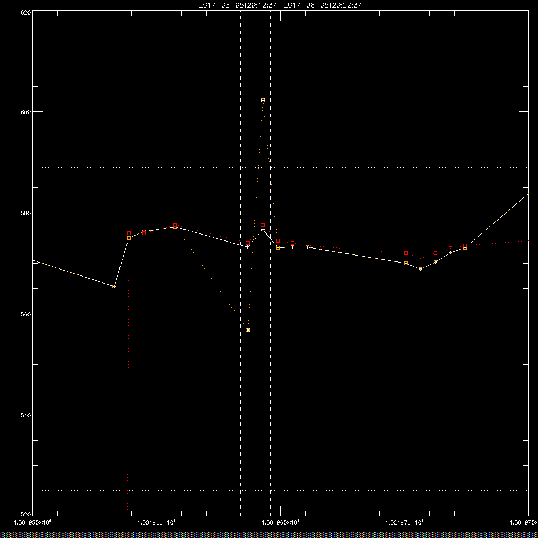The width and height of the screenshot is (538, 538).
Task: Click the 1.501960×10⁹ x-axis label
Action: (157, 522)
